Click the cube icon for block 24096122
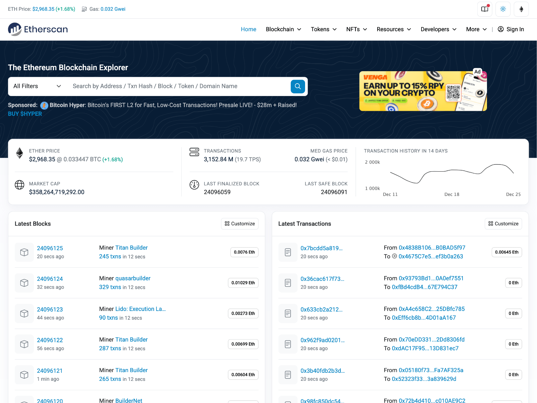537x403 pixels. [24, 344]
